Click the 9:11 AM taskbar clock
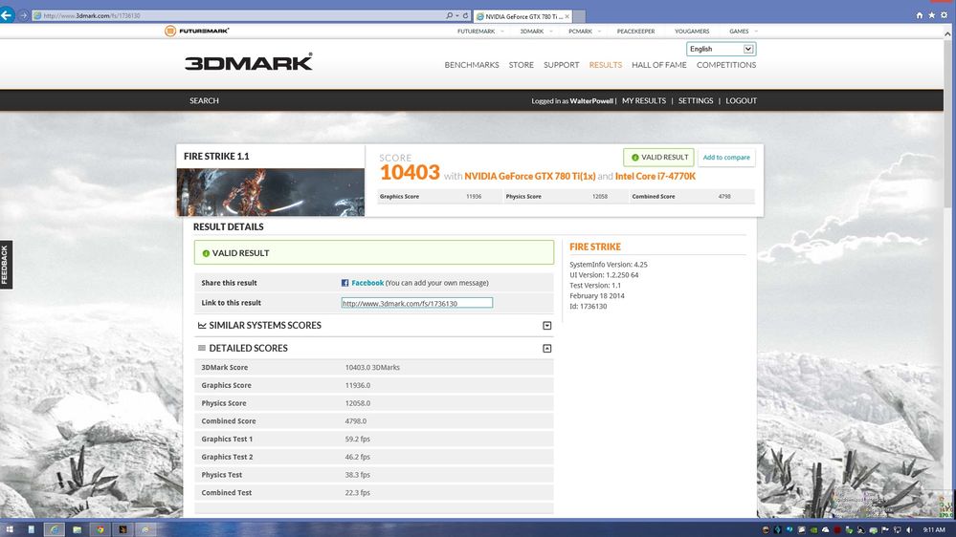Image resolution: width=956 pixels, height=537 pixels. pos(934,529)
